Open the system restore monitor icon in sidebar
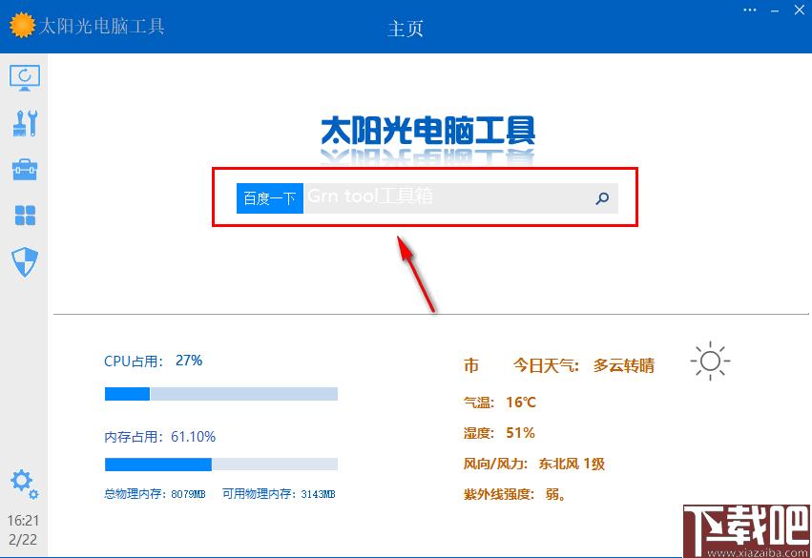Viewport: 812px width, 558px height. 25,78
